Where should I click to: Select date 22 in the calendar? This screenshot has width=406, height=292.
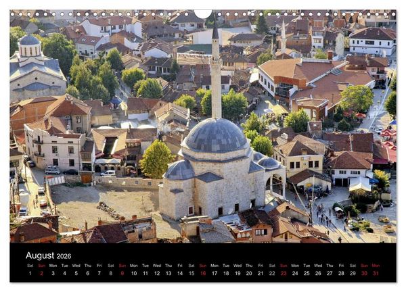click(x=272, y=273)
